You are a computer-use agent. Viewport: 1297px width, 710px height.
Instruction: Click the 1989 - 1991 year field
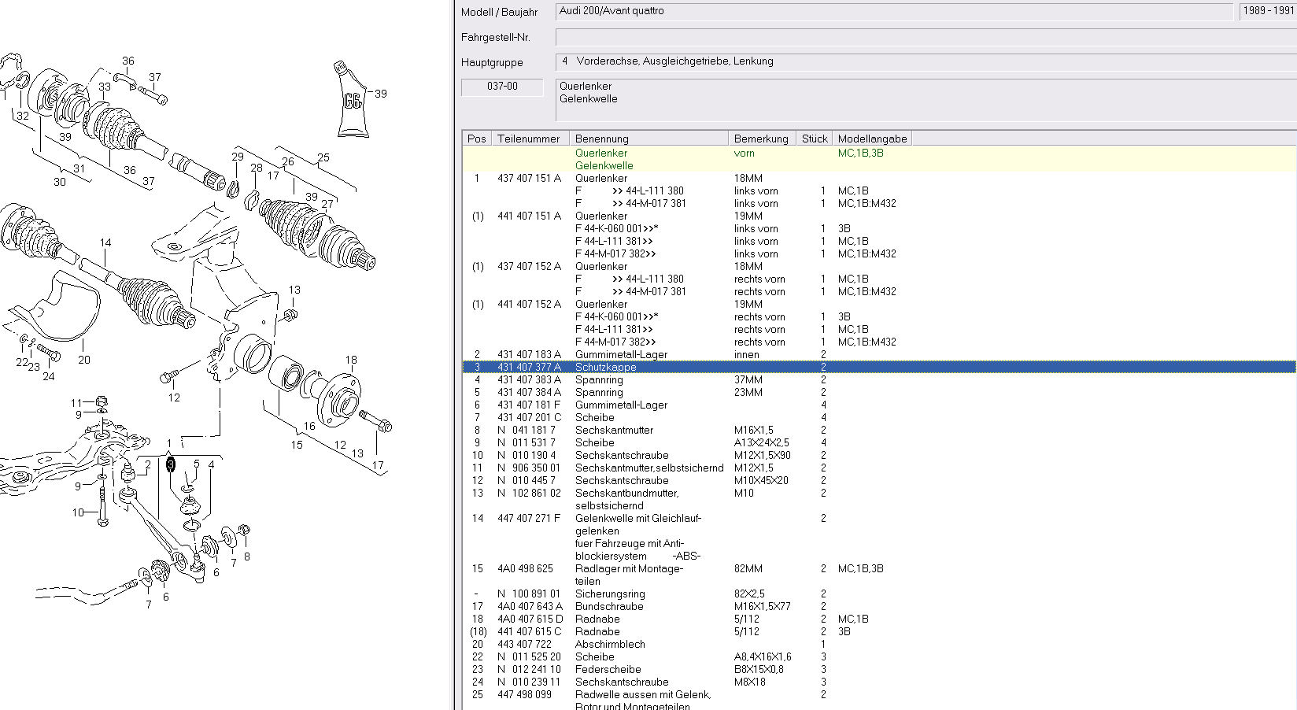[1268, 11]
